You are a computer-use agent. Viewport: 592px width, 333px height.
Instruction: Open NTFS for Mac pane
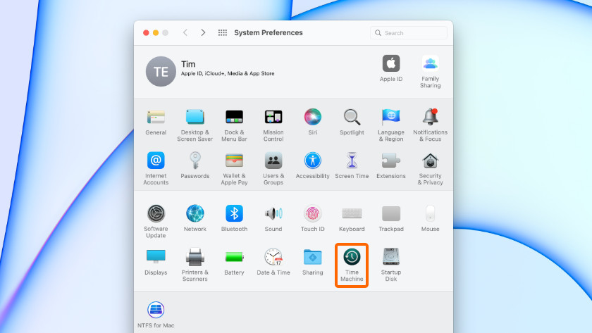click(x=156, y=315)
